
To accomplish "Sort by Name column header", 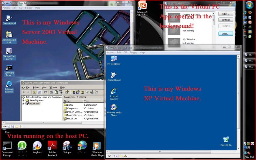I will [x=73, y=101].
